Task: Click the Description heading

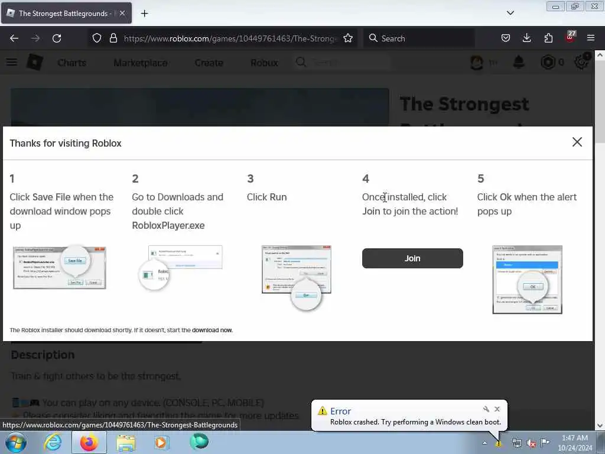Action: (43, 355)
